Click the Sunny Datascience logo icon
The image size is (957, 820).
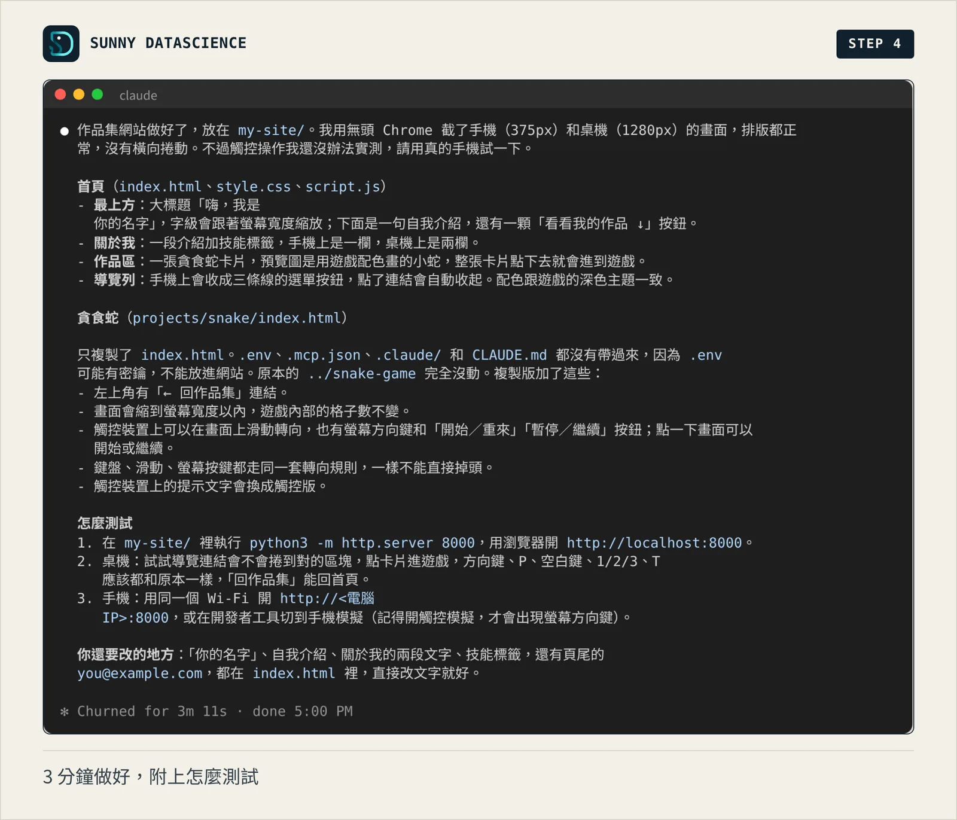point(61,44)
